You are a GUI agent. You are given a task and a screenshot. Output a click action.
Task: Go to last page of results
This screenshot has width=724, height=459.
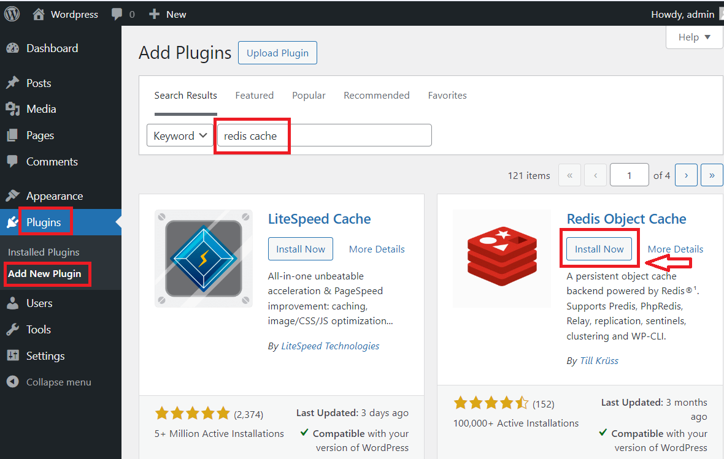(712, 175)
